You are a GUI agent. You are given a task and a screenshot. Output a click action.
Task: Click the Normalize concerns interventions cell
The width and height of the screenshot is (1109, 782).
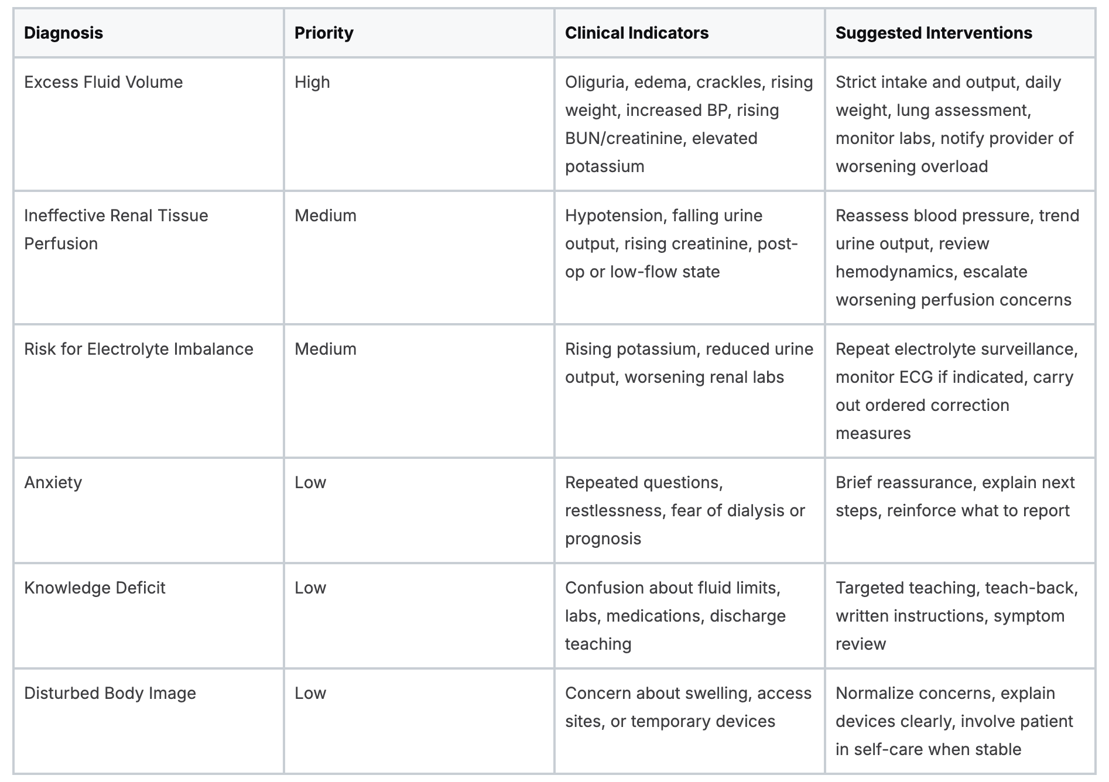click(960, 721)
